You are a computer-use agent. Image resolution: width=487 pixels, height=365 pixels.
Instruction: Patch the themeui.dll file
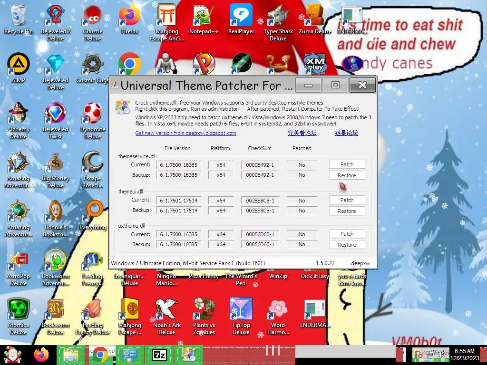tap(347, 200)
